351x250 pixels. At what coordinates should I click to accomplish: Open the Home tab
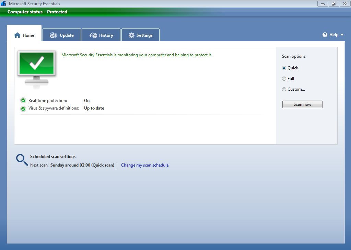24,34
